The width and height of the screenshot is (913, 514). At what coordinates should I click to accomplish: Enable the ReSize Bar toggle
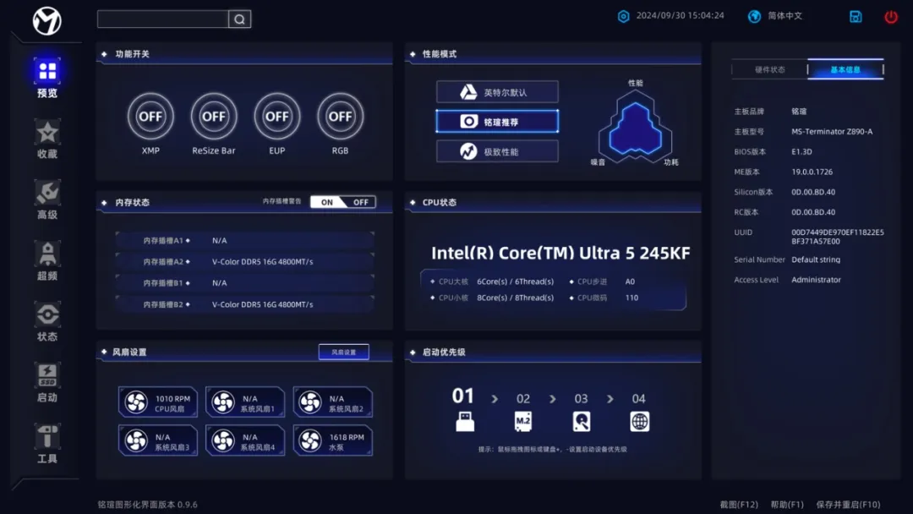214,117
